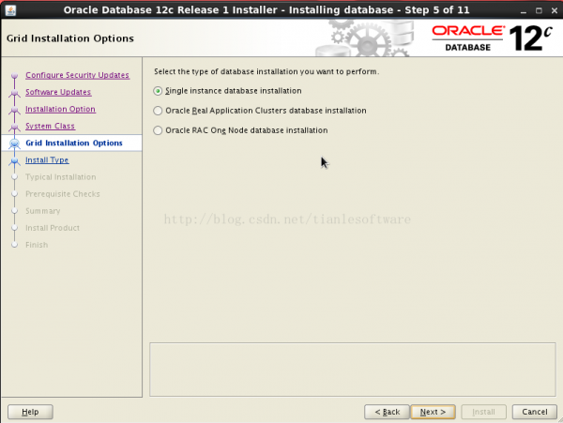Go to the Software Updates step
The height and width of the screenshot is (423, 563).
pos(58,92)
